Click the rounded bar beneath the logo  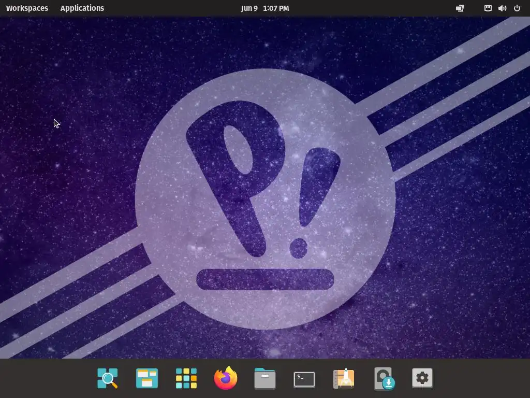click(266, 279)
